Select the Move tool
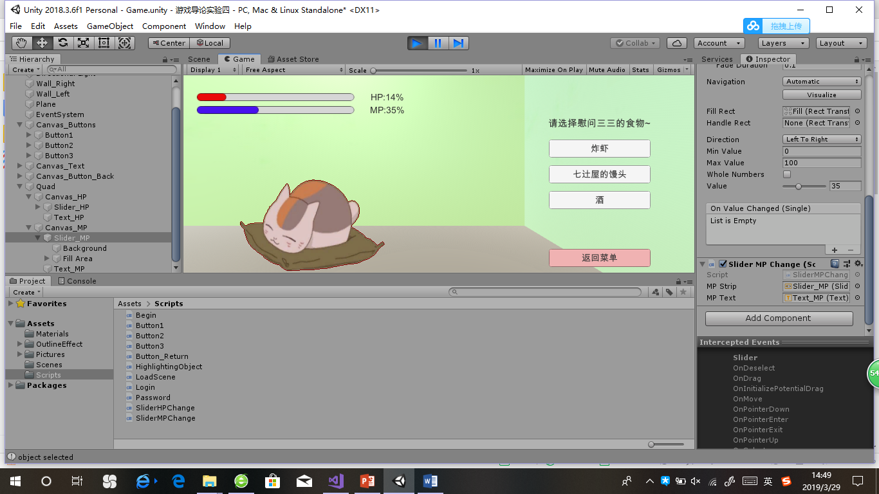 click(x=41, y=43)
